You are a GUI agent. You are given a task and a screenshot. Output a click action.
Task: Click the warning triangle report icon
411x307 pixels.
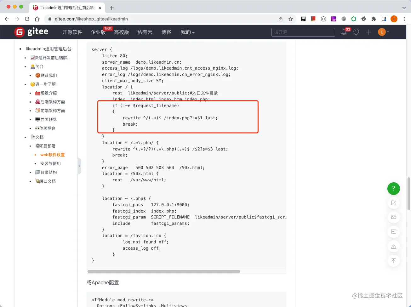(393, 246)
